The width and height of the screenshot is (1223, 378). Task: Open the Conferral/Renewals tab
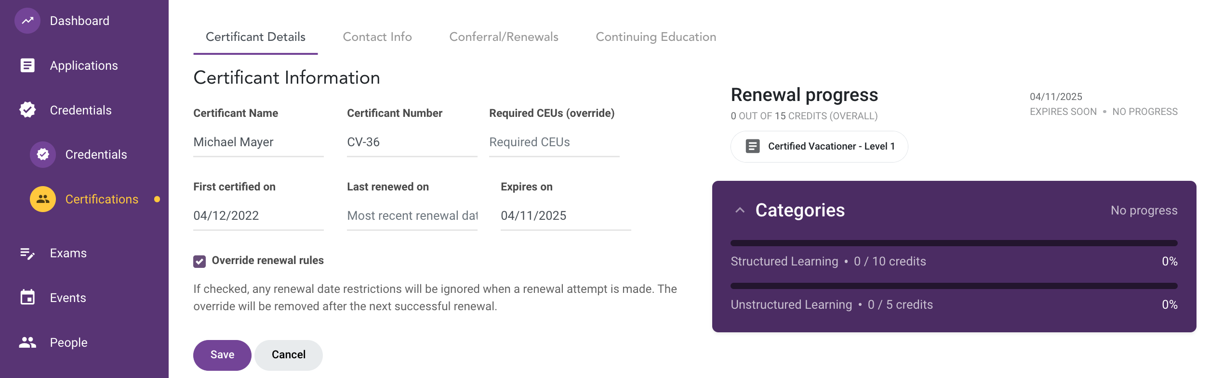(x=504, y=37)
